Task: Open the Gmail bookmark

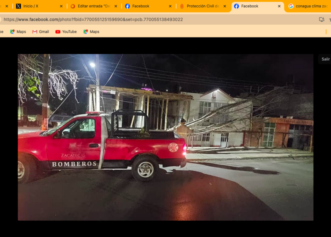Action: (41, 32)
